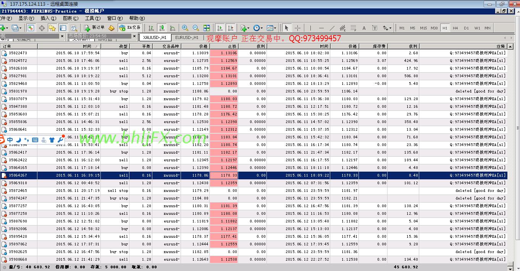The image size is (520, 271).
Task: Set timeframe to M15
Action: click(423, 28)
